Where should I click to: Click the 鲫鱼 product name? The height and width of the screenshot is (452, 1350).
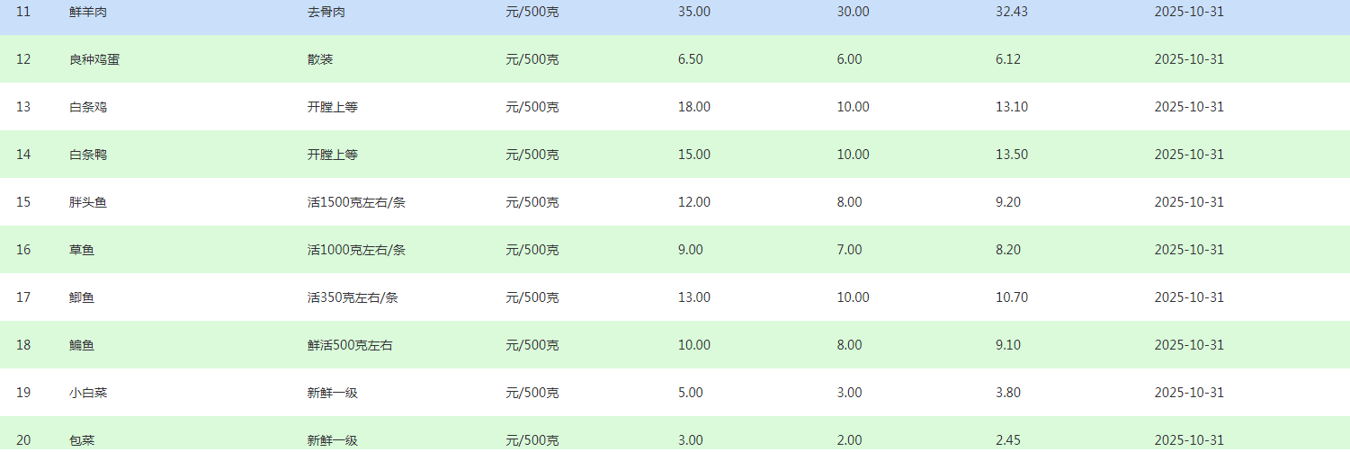82,297
